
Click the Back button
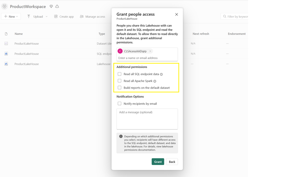coord(172,162)
